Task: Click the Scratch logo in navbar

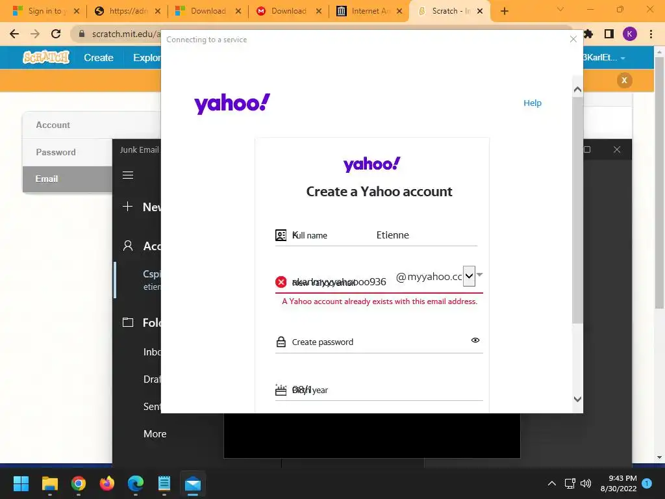Action: 46,57
